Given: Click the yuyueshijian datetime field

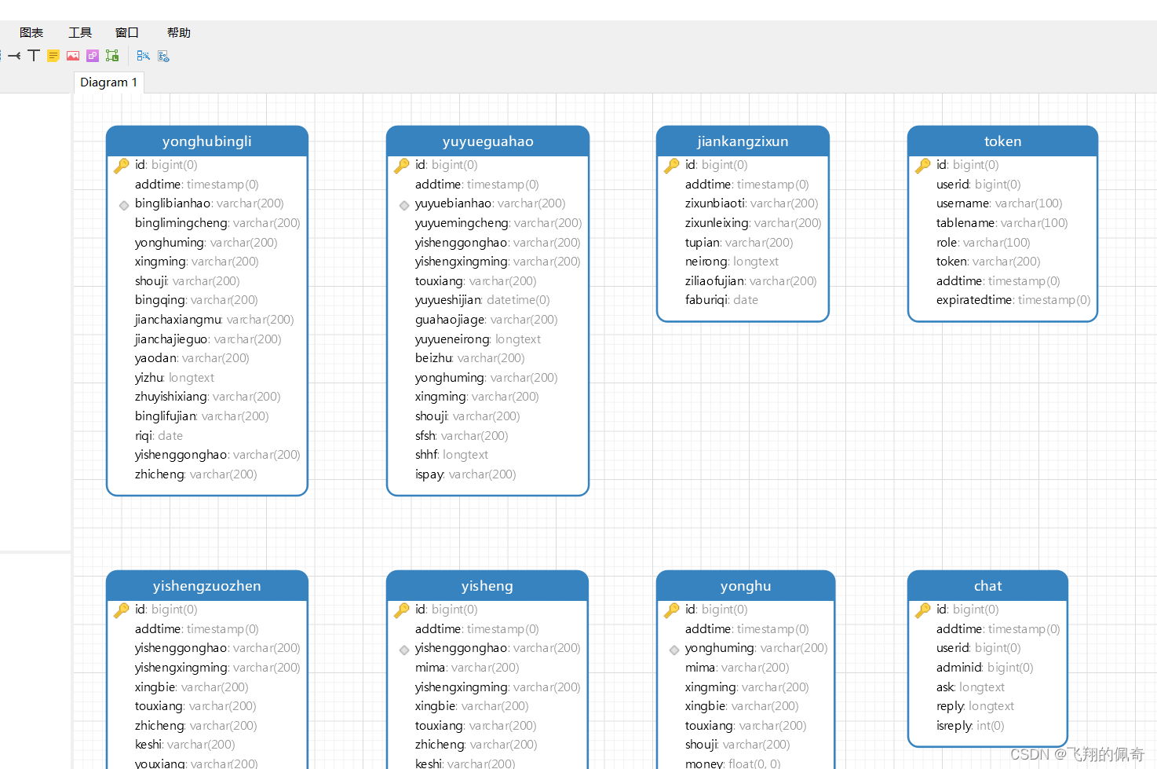Looking at the screenshot, I should tap(483, 300).
